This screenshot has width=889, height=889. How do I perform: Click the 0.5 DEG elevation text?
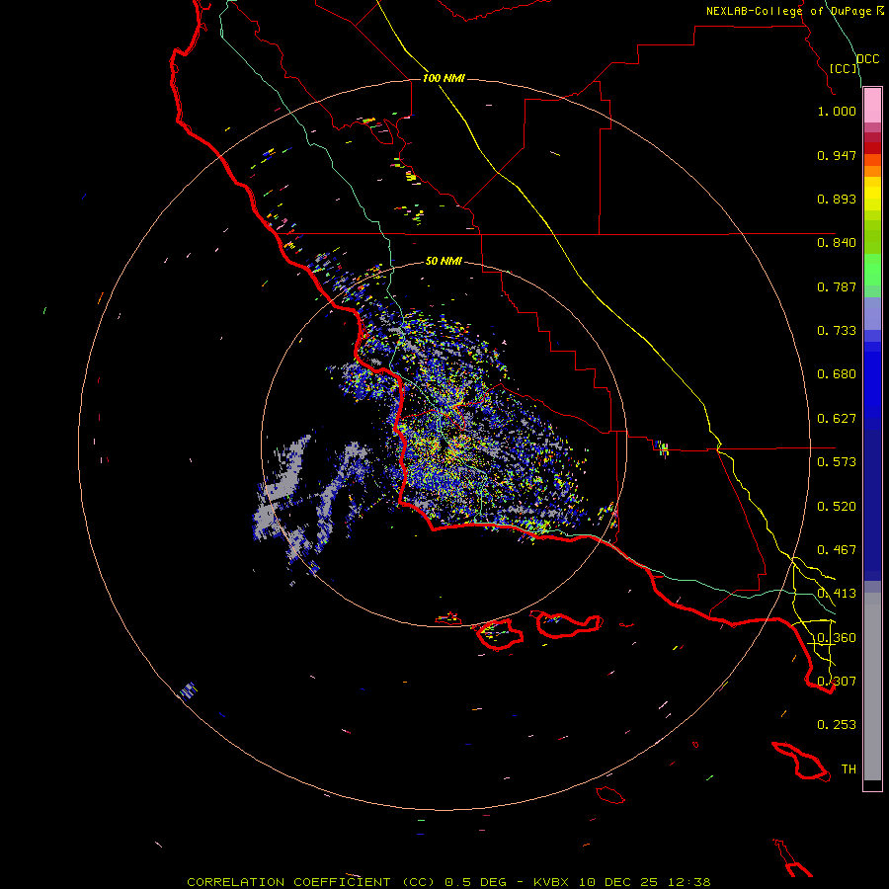(474, 882)
